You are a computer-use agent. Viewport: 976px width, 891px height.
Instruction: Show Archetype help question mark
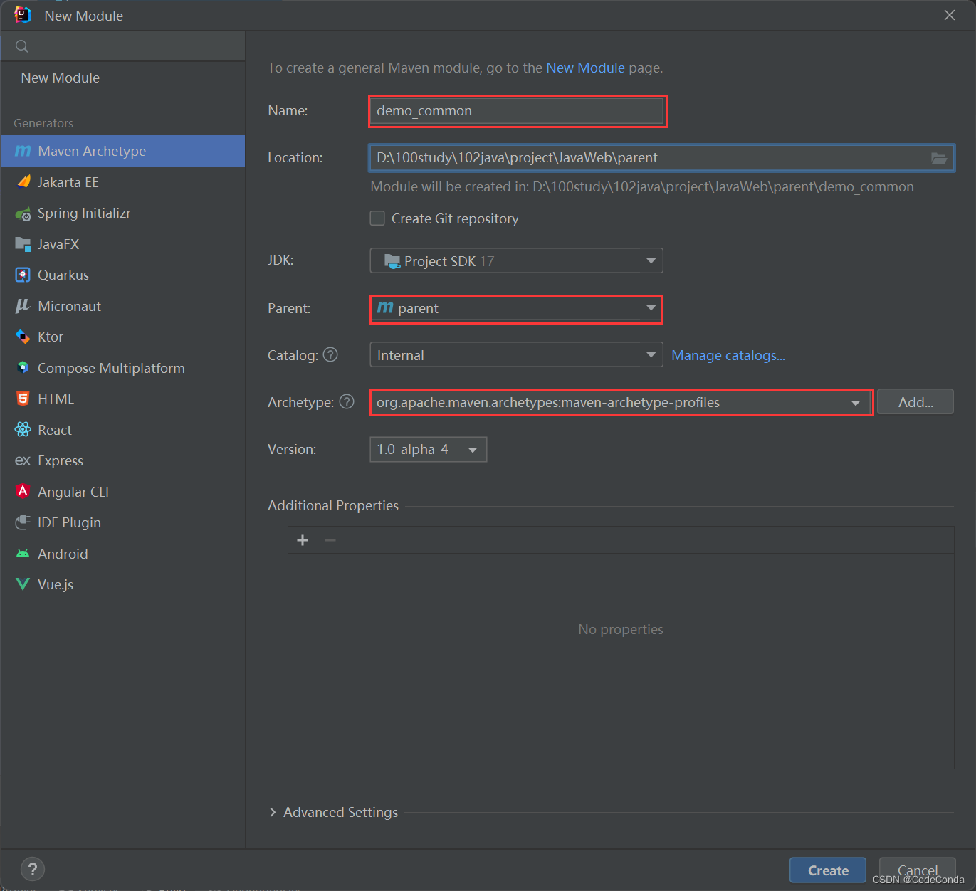347,401
